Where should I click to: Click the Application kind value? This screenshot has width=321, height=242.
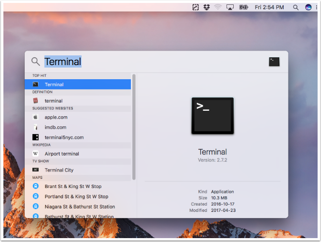(223, 191)
